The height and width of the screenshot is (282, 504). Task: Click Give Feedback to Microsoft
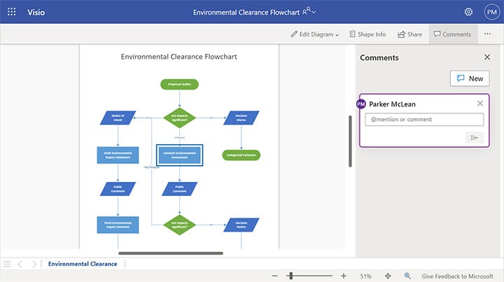tap(457, 276)
